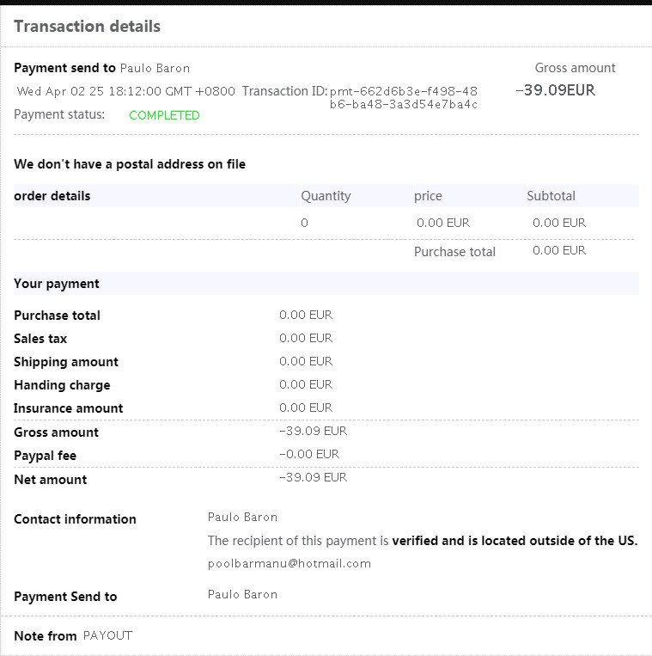Open the poolbarmanu@hotmail.com email link
Viewport: 652px width, 656px height.
pos(289,564)
